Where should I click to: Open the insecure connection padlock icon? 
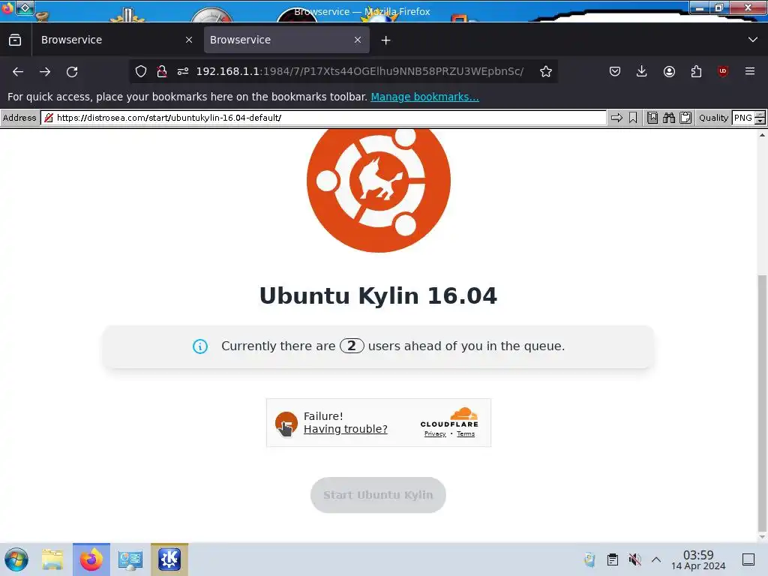162,71
